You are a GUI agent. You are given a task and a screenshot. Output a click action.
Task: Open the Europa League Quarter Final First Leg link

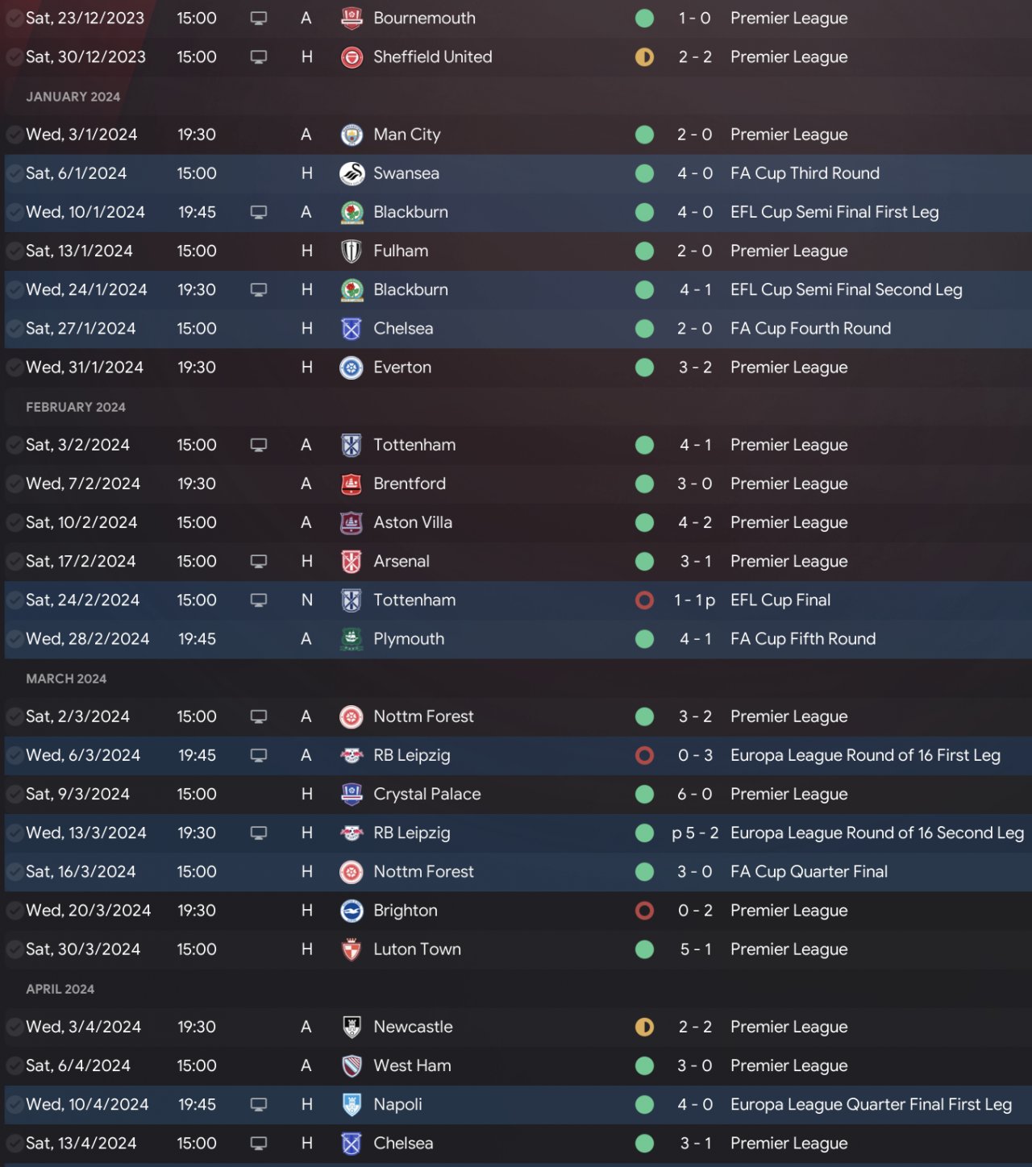871,1104
